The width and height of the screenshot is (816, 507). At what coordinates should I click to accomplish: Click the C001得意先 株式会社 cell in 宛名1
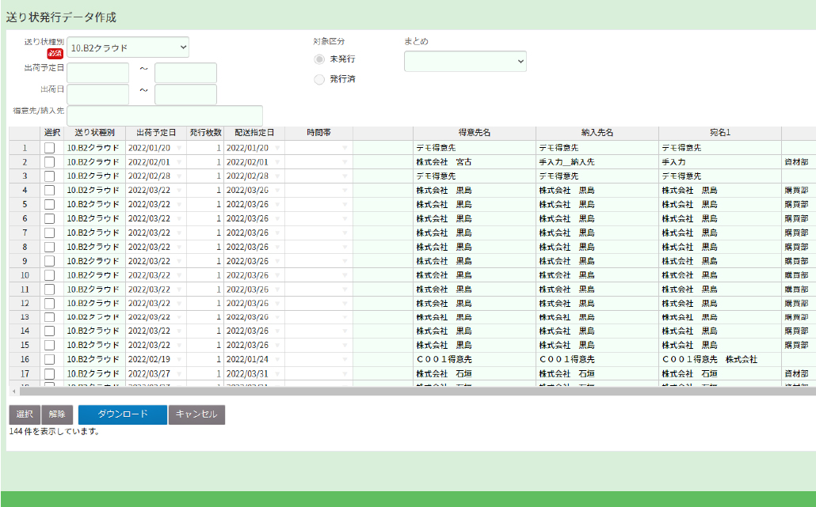point(720,359)
